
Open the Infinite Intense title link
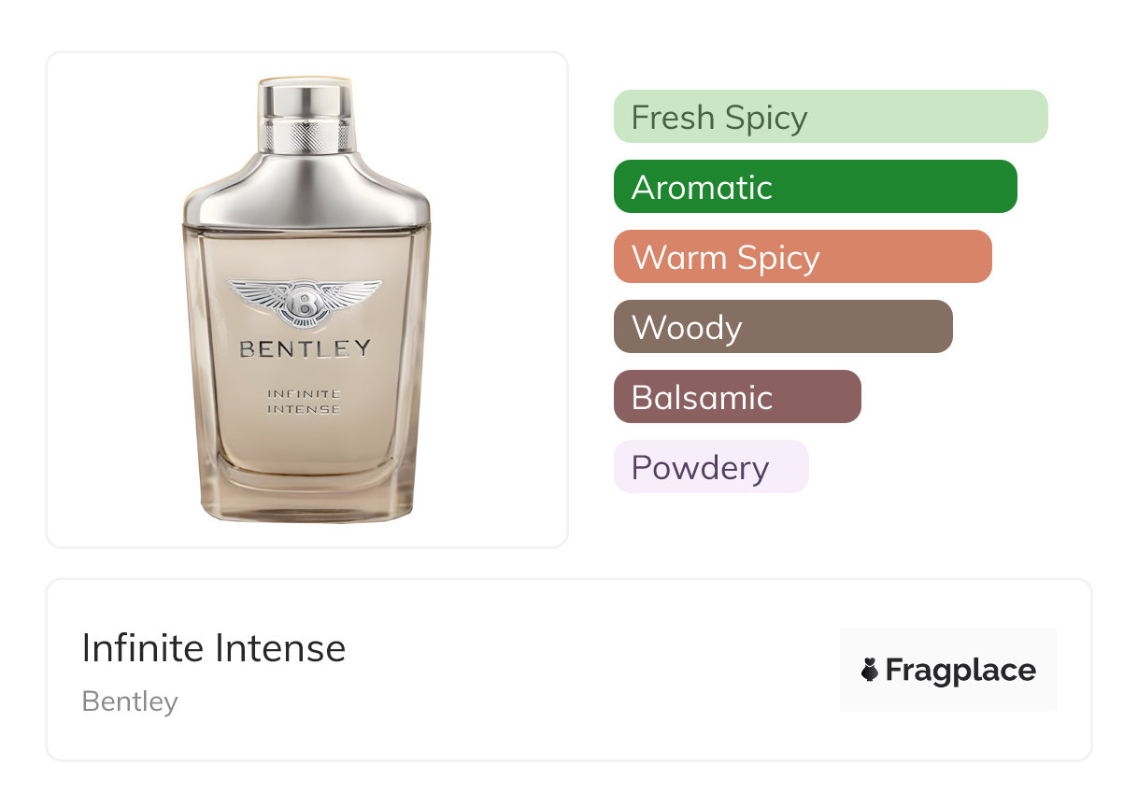coord(214,648)
